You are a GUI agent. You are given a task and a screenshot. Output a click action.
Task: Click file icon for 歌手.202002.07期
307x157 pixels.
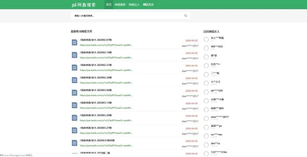pos(74,42)
